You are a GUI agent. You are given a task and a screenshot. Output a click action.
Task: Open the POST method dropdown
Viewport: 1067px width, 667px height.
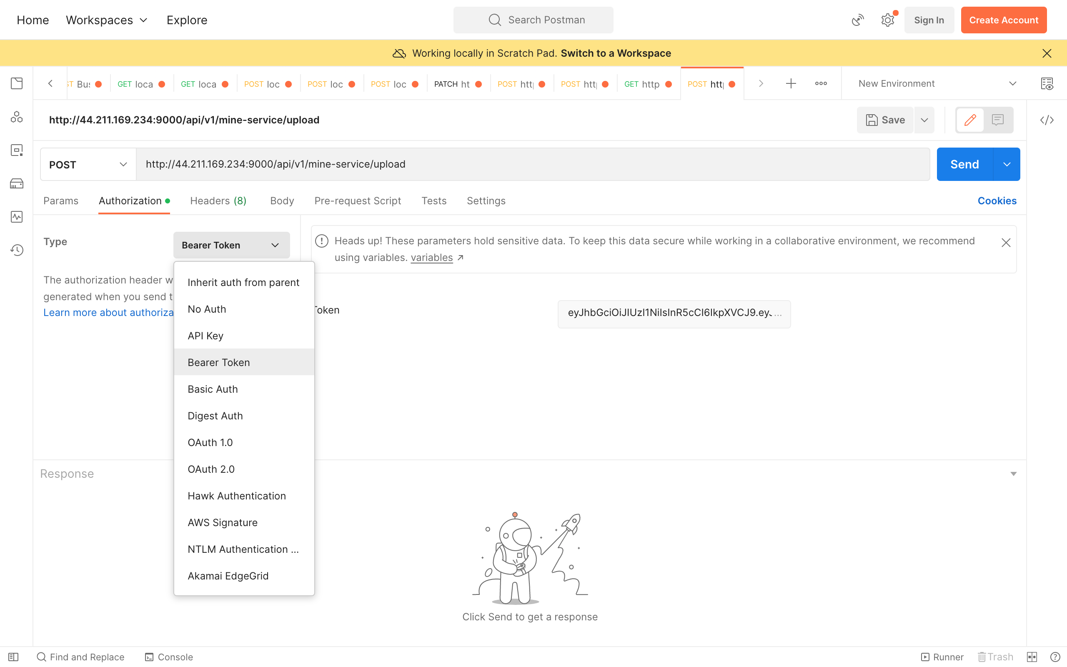(88, 165)
